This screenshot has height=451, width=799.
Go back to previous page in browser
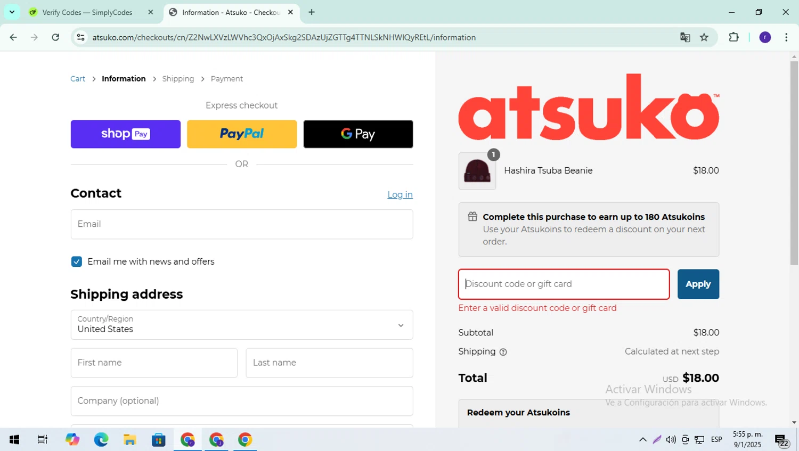coord(13,37)
